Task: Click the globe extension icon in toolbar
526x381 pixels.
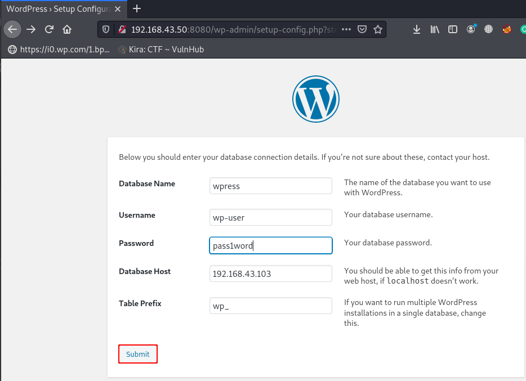Action: pyautogui.click(x=488, y=29)
